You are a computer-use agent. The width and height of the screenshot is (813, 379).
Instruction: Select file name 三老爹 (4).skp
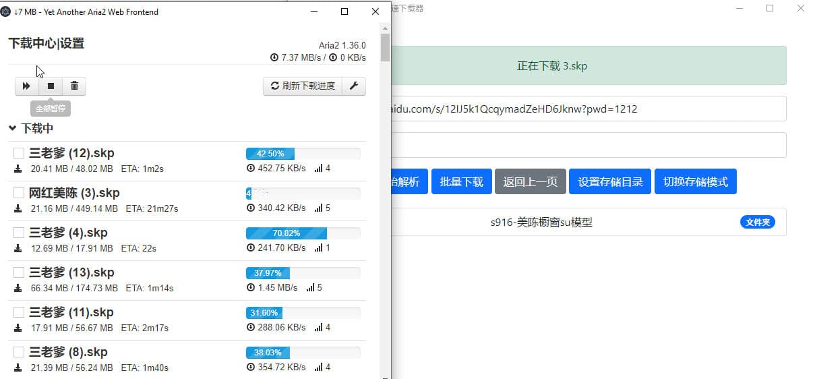click(x=68, y=233)
